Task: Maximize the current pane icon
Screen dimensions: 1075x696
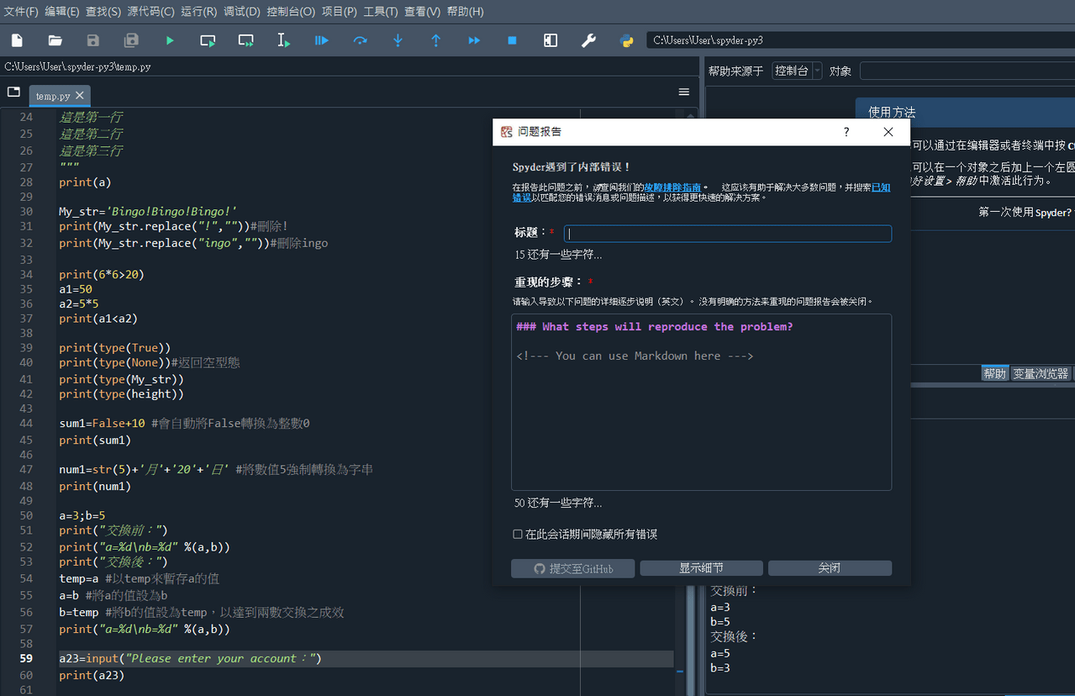Action: click(x=551, y=40)
